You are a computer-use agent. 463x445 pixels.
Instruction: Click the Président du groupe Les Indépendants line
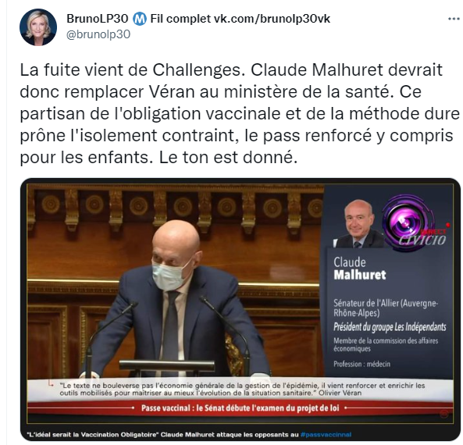click(x=390, y=327)
